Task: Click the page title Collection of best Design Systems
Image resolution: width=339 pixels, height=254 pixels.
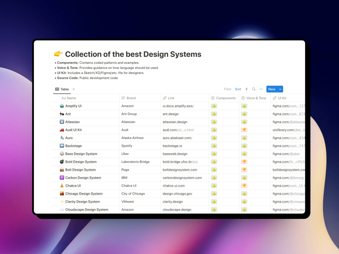Action: pyautogui.click(x=133, y=54)
